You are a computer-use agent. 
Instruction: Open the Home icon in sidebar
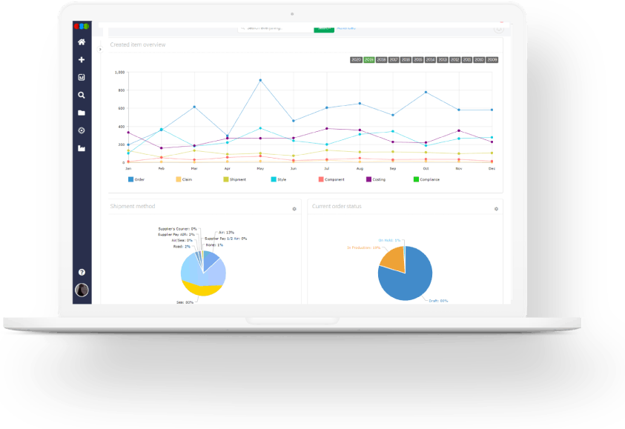[82, 41]
